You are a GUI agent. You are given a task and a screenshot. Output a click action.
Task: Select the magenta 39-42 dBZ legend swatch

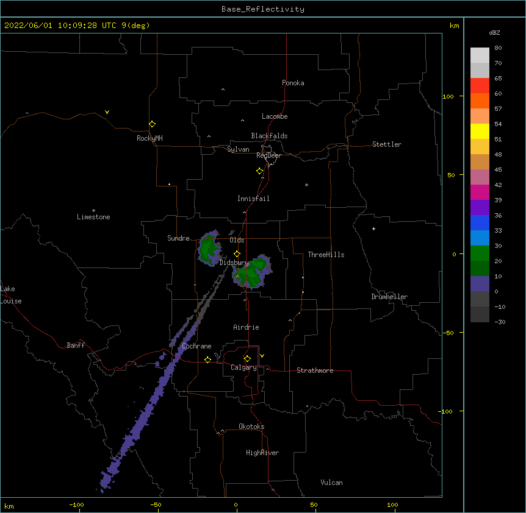[x=480, y=192]
